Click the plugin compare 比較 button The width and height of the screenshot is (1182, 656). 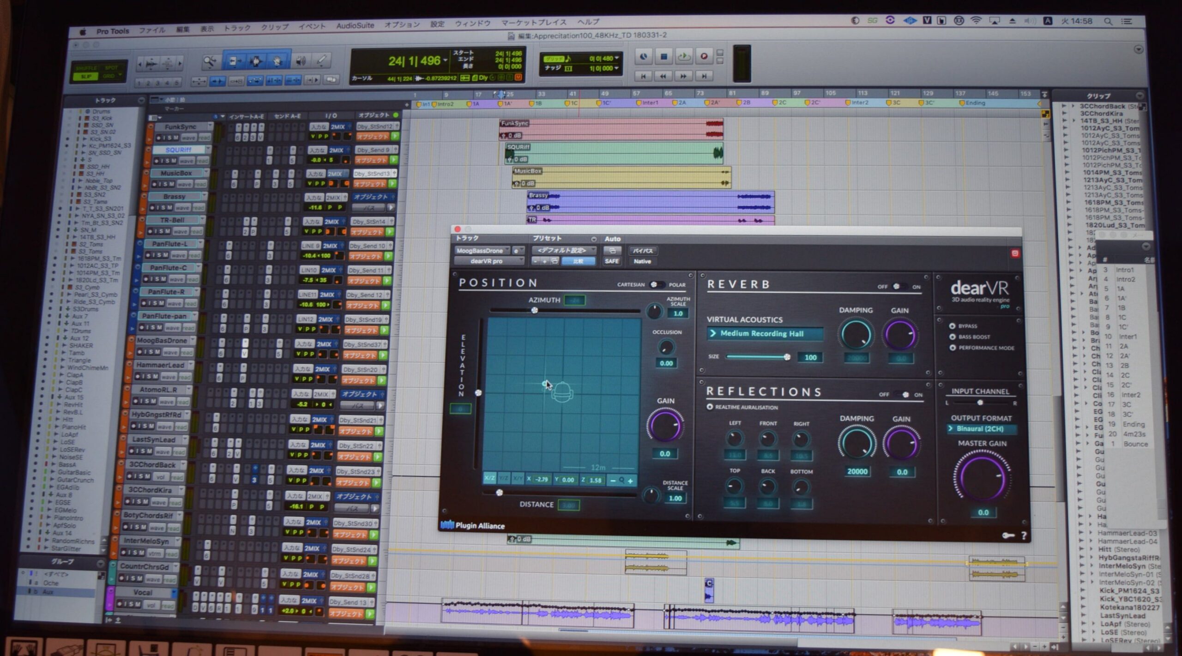[578, 261]
